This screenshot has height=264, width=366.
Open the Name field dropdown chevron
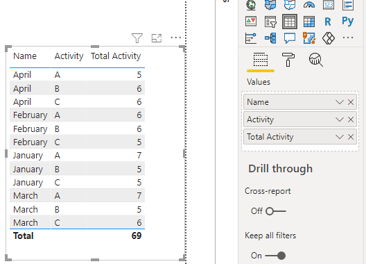(x=340, y=102)
